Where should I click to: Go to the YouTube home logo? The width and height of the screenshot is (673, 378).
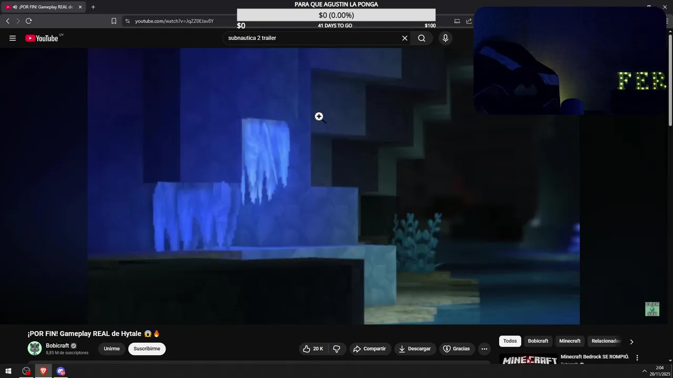point(42,38)
